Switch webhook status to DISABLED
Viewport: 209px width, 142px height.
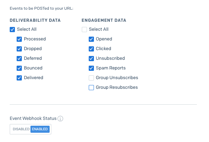coord(21,129)
